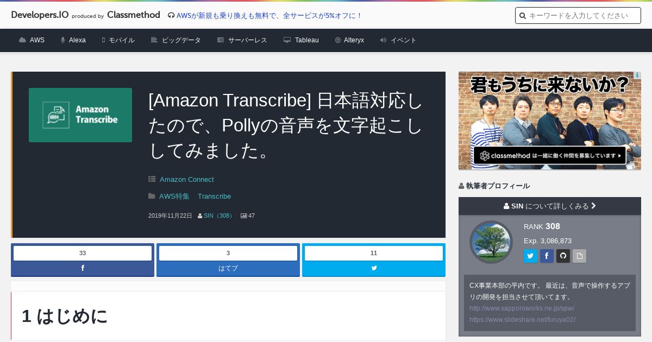Click the Amazon Transcribe article thumbnail
This screenshot has width=652, height=342.
click(x=80, y=115)
